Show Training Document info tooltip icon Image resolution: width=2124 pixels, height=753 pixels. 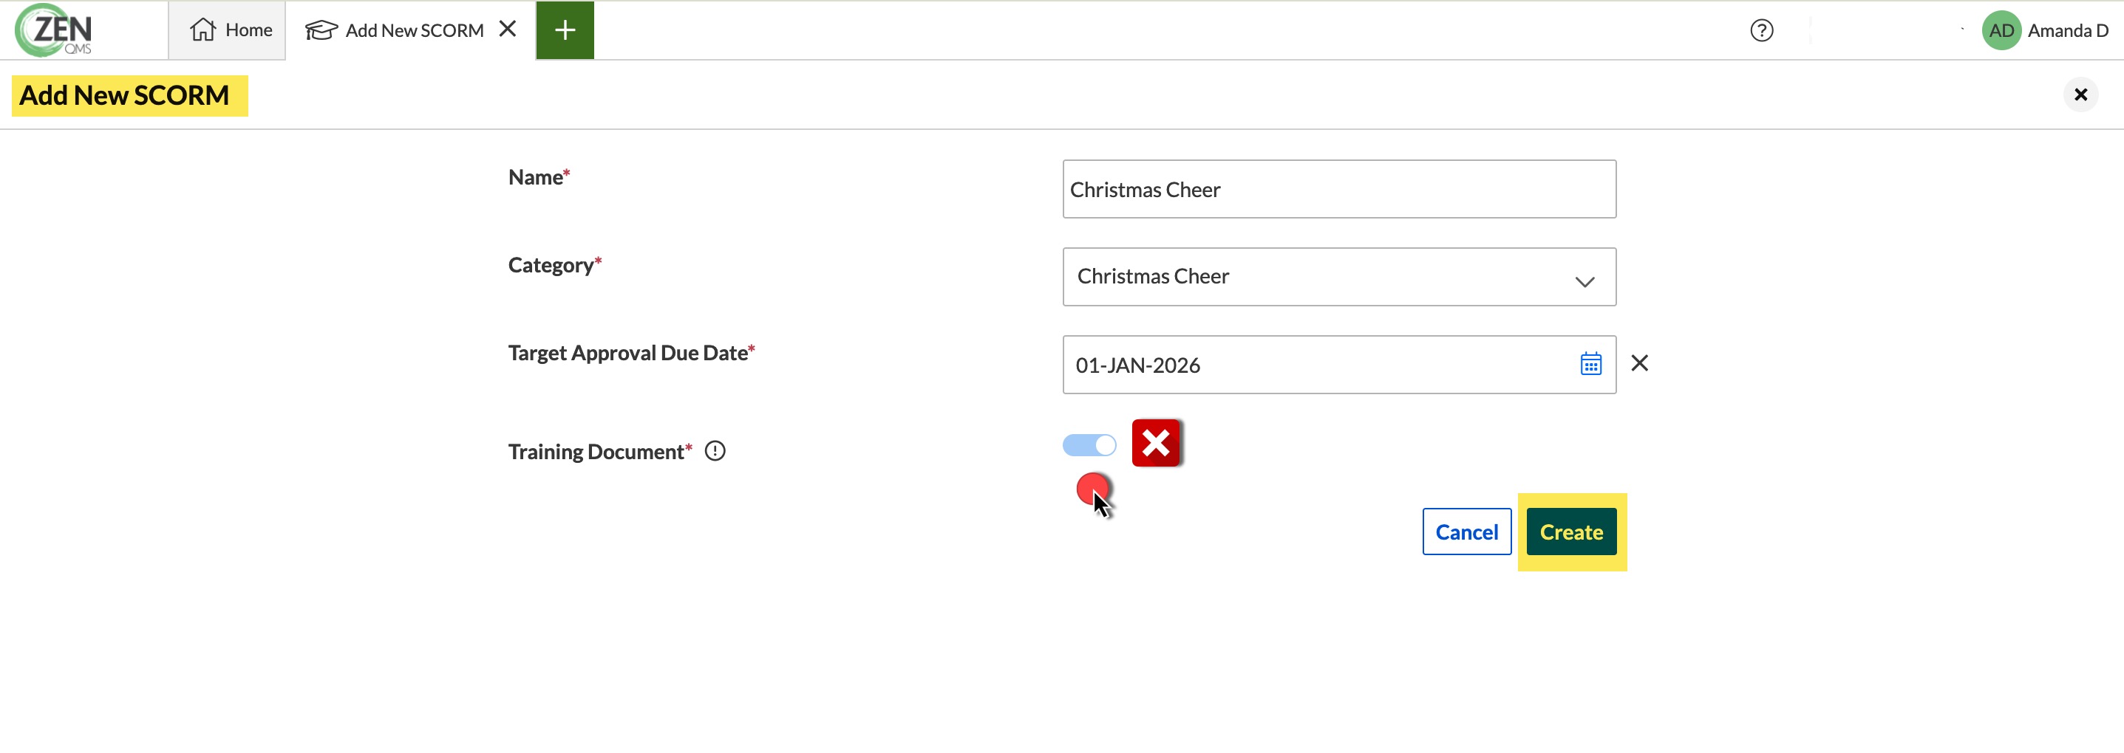pyautogui.click(x=715, y=452)
